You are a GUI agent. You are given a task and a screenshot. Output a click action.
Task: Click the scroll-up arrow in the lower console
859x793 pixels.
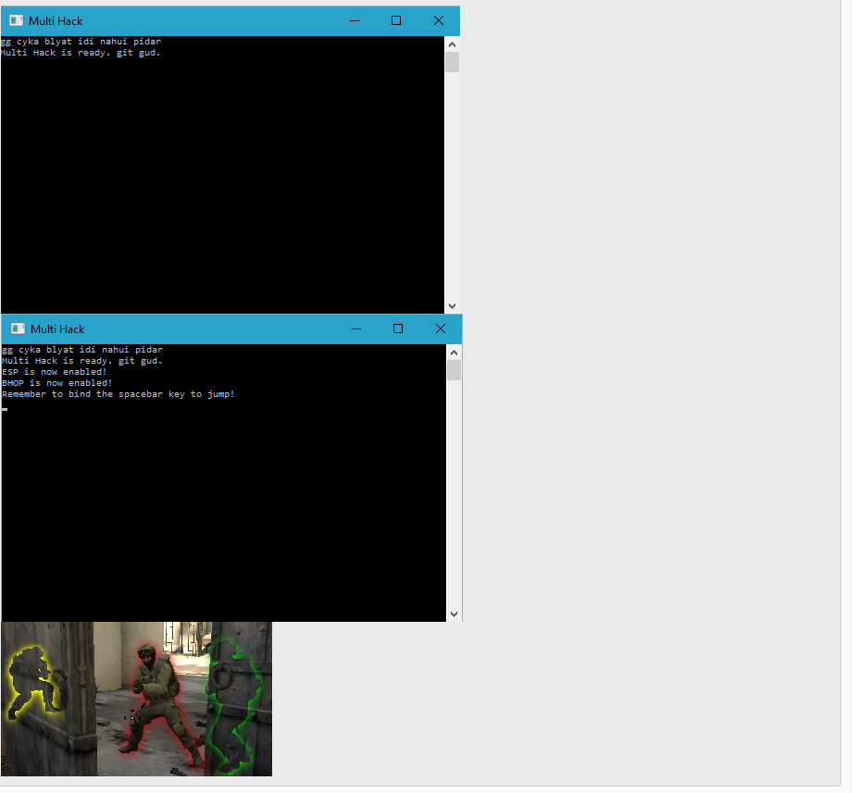[454, 353]
